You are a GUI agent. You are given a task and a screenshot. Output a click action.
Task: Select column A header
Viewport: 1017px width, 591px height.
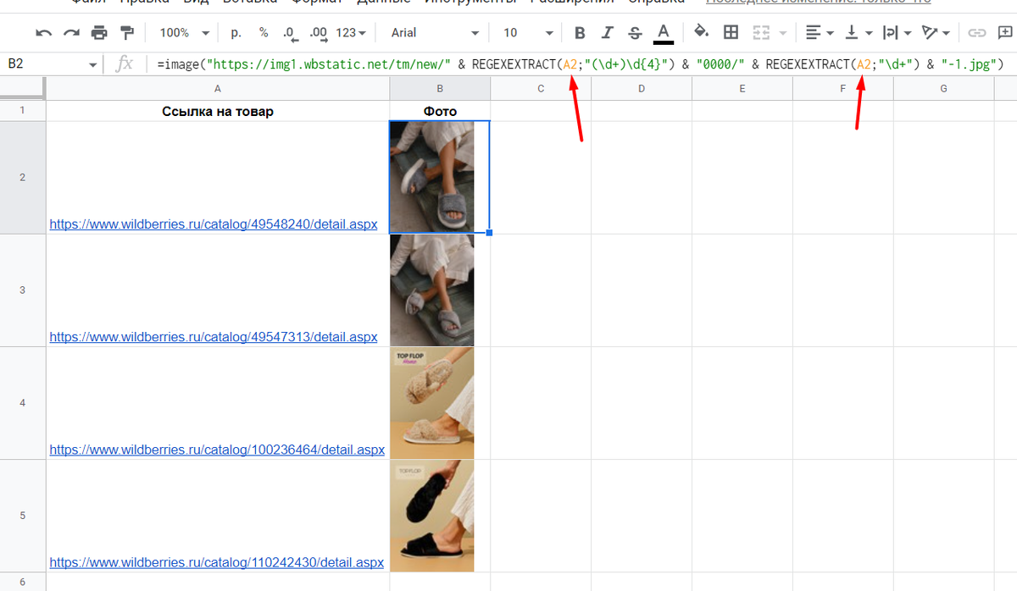coord(218,89)
